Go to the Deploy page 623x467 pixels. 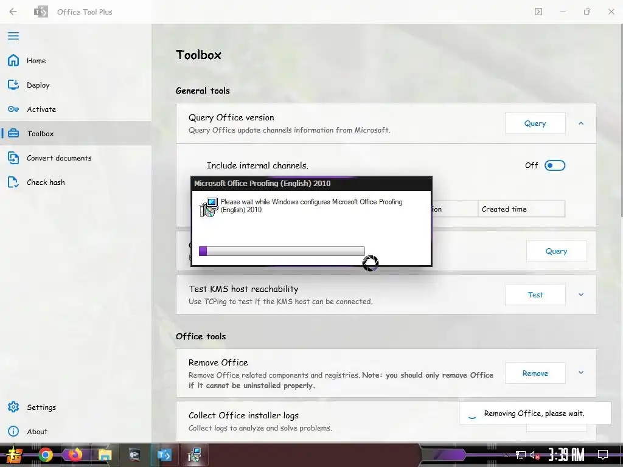(x=75, y=85)
